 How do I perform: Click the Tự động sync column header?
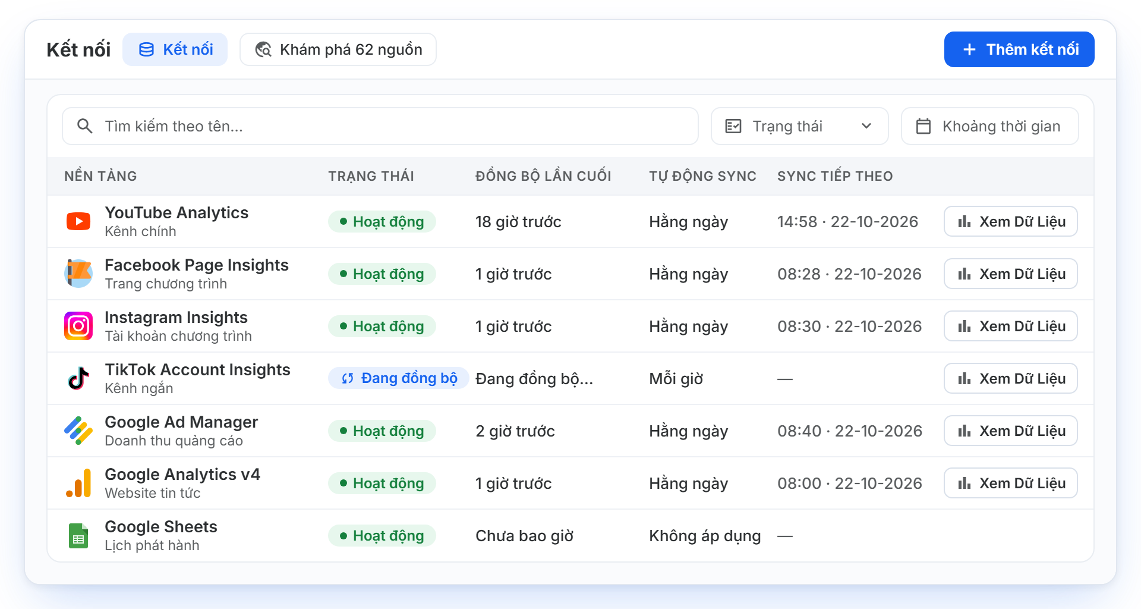(702, 176)
